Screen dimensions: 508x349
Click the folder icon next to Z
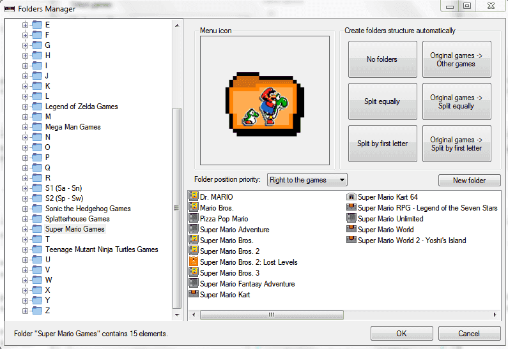coord(37,311)
